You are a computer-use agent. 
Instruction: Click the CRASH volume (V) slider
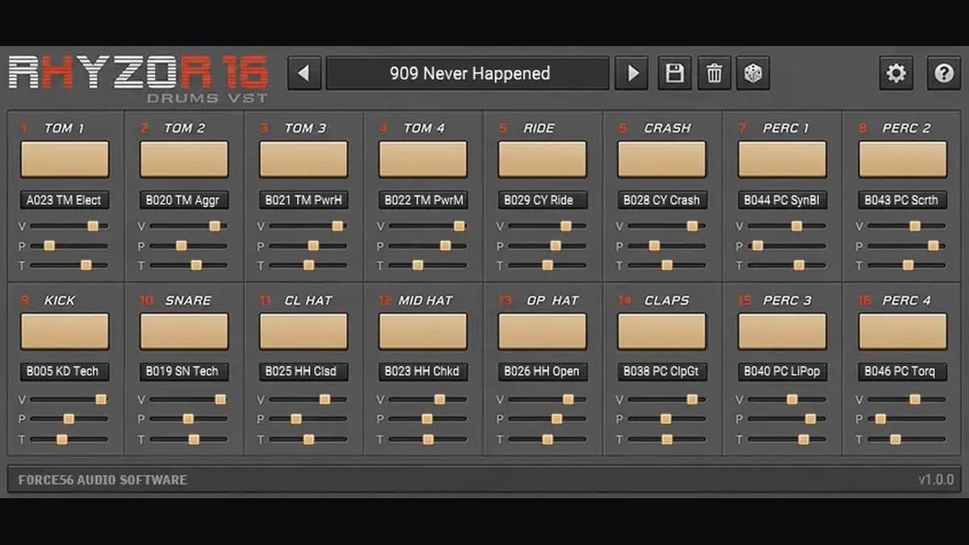[666, 226]
